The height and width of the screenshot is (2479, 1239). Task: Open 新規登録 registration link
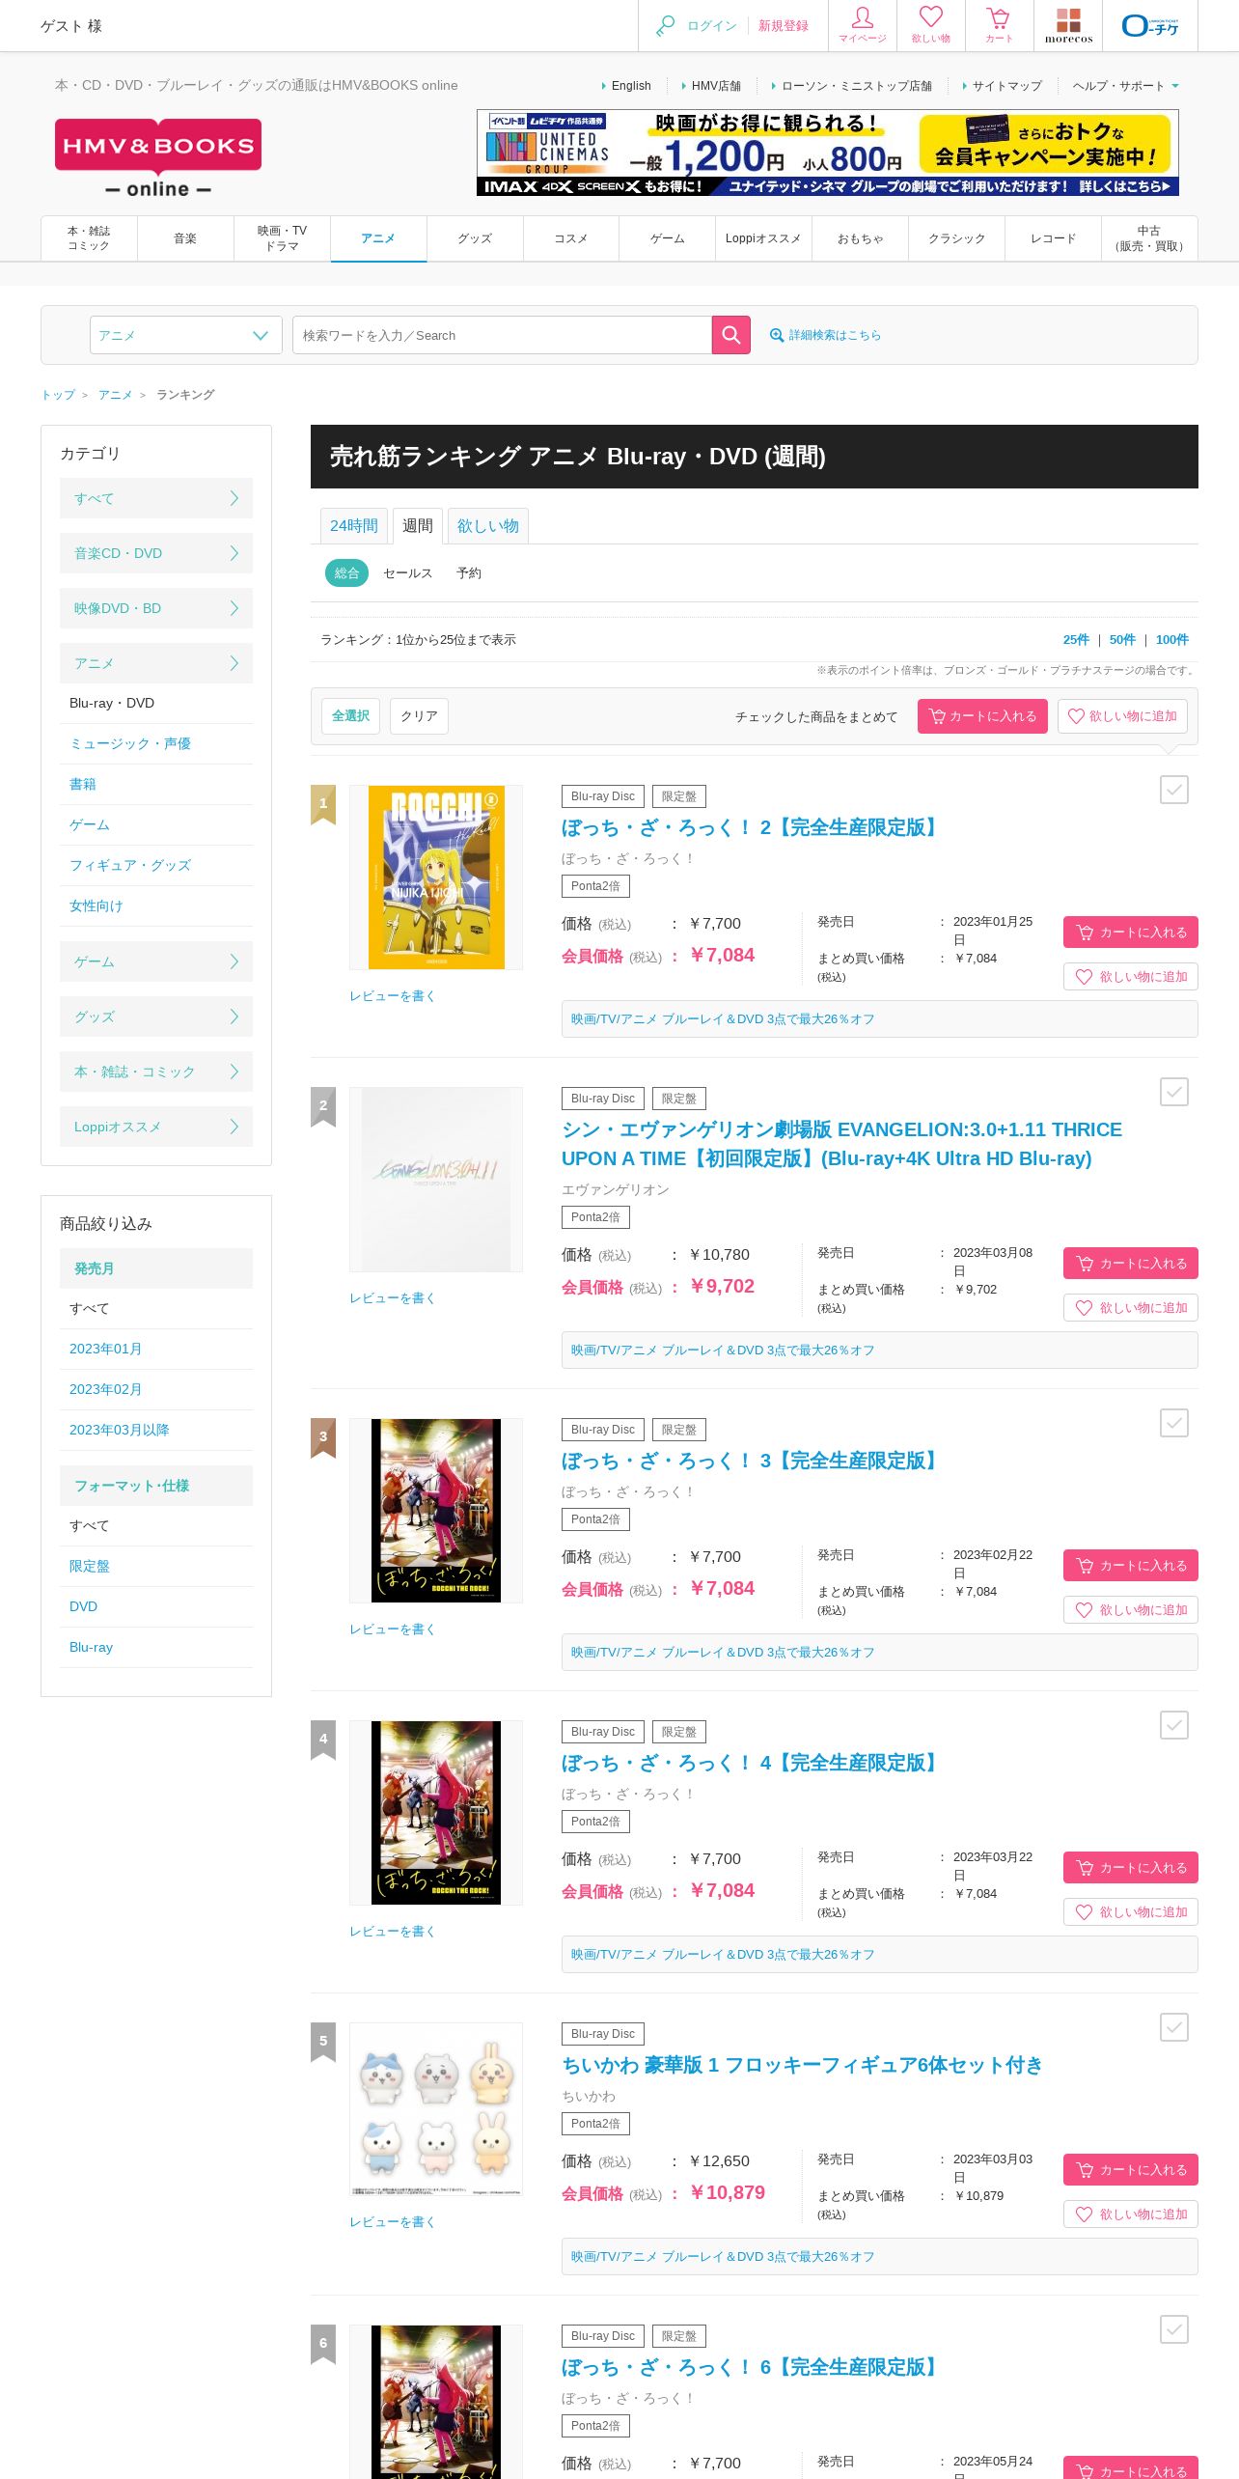pyautogui.click(x=784, y=26)
